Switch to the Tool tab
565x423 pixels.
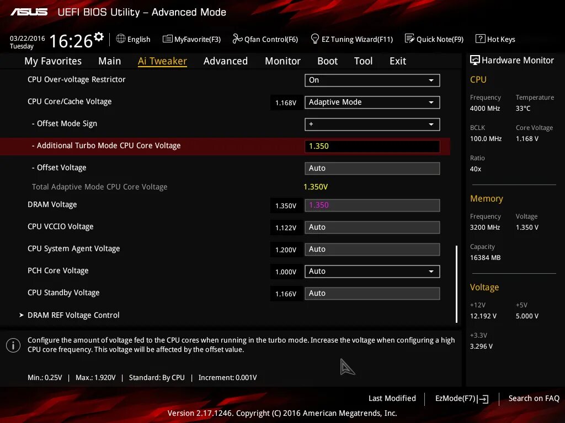click(x=363, y=61)
